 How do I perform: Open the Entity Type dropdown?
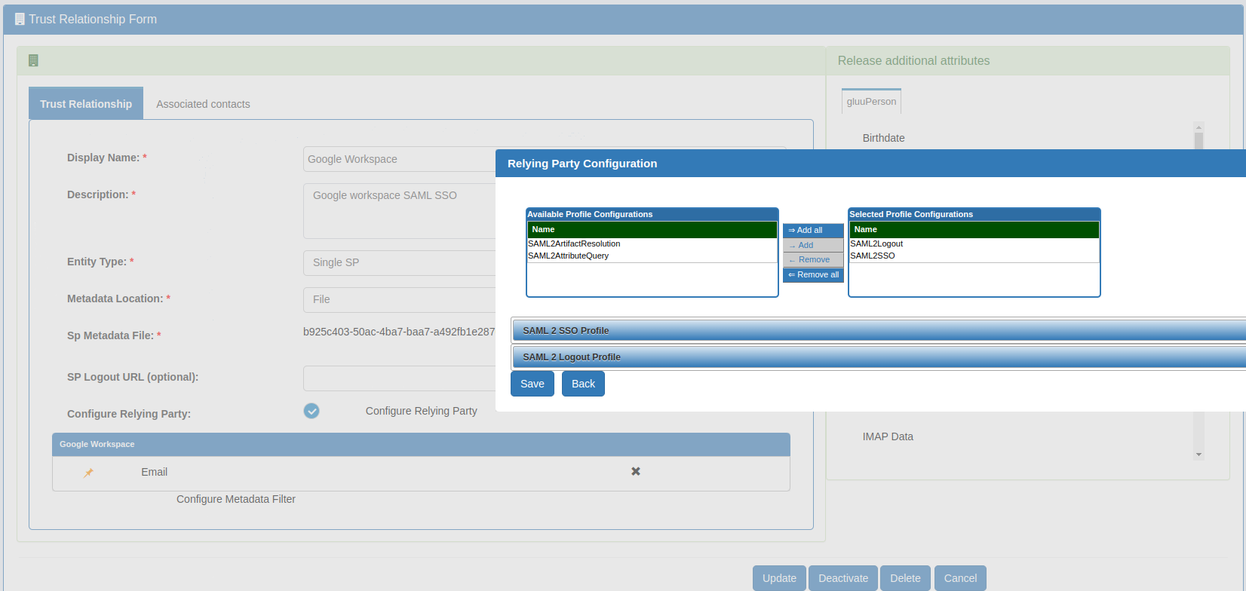coord(400,262)
